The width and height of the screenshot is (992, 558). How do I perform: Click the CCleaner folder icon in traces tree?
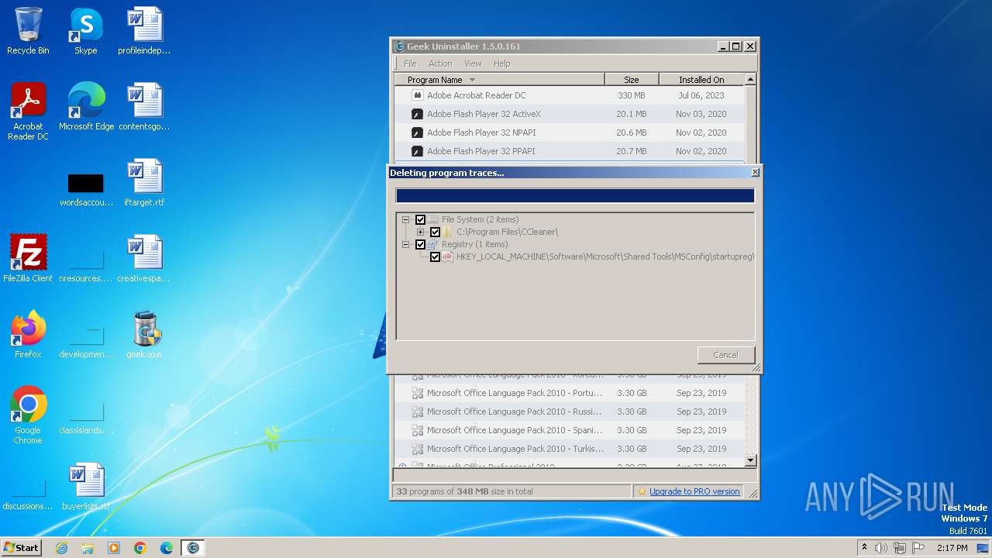click(x=448, y=232)
